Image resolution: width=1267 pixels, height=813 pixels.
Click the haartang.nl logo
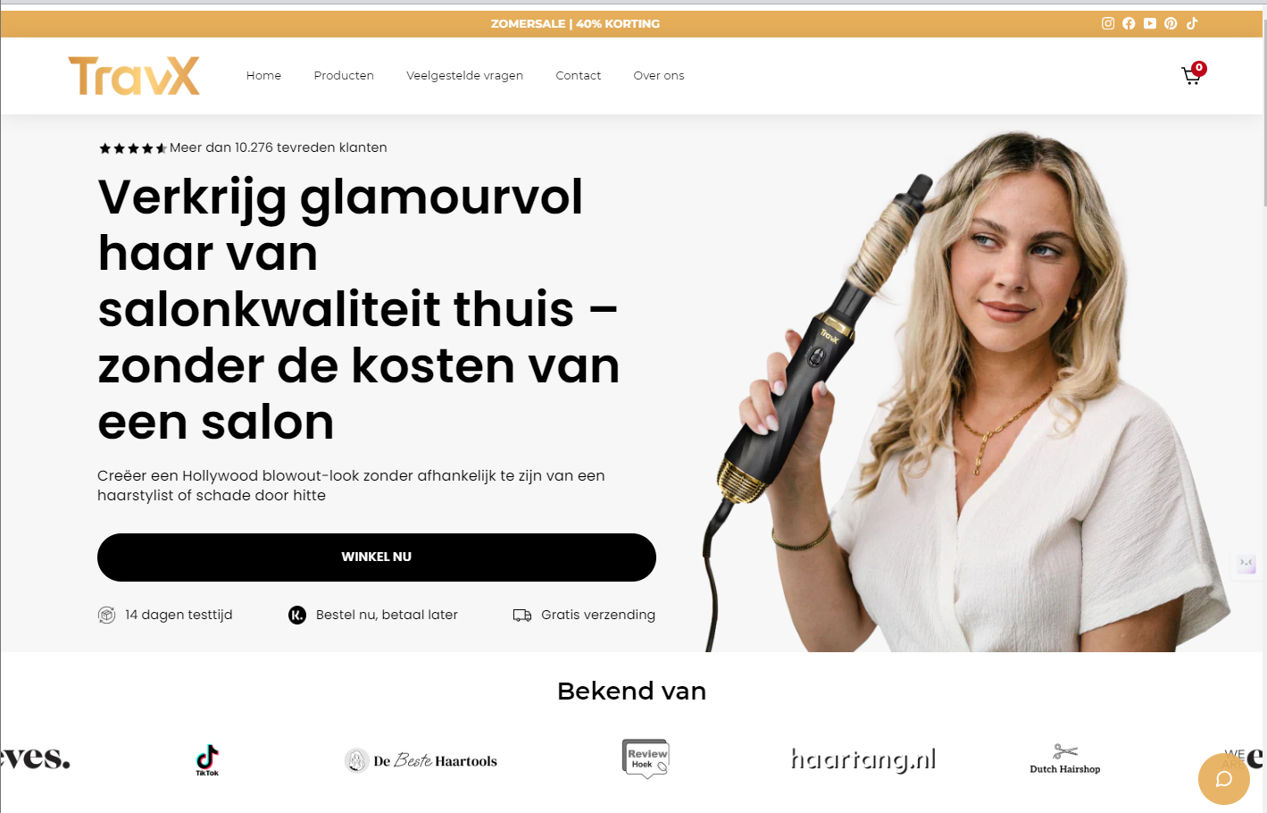click(x=863, y=759)
